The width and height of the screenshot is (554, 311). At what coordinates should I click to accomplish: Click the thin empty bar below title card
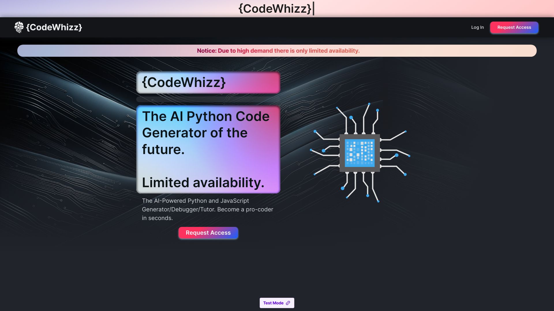click(x=208, y=99)
